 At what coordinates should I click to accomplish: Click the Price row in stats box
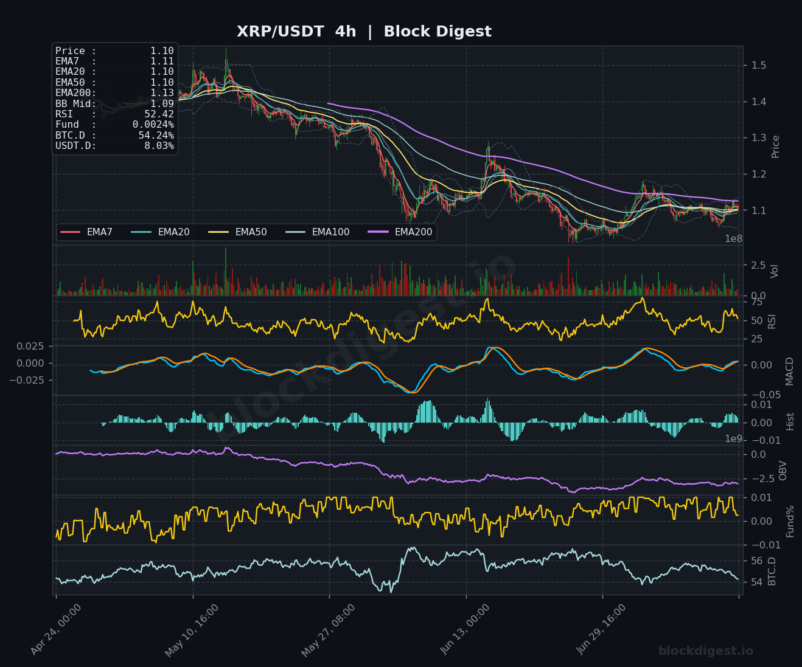[x=114, y=51]
